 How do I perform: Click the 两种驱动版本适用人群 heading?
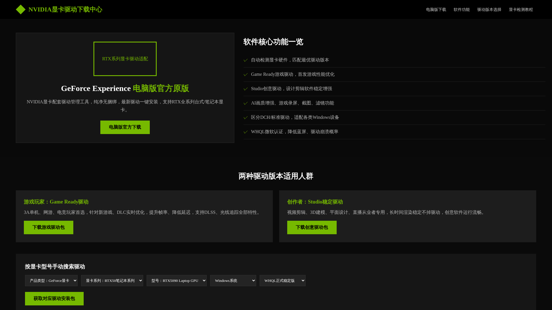(276, 176)
